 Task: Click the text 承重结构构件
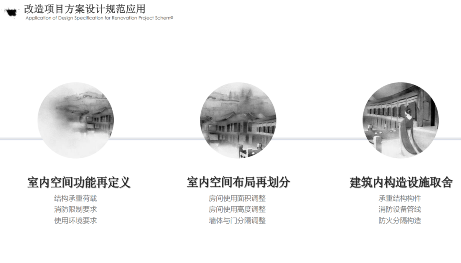pyautogui.click(x=400, y=199)
